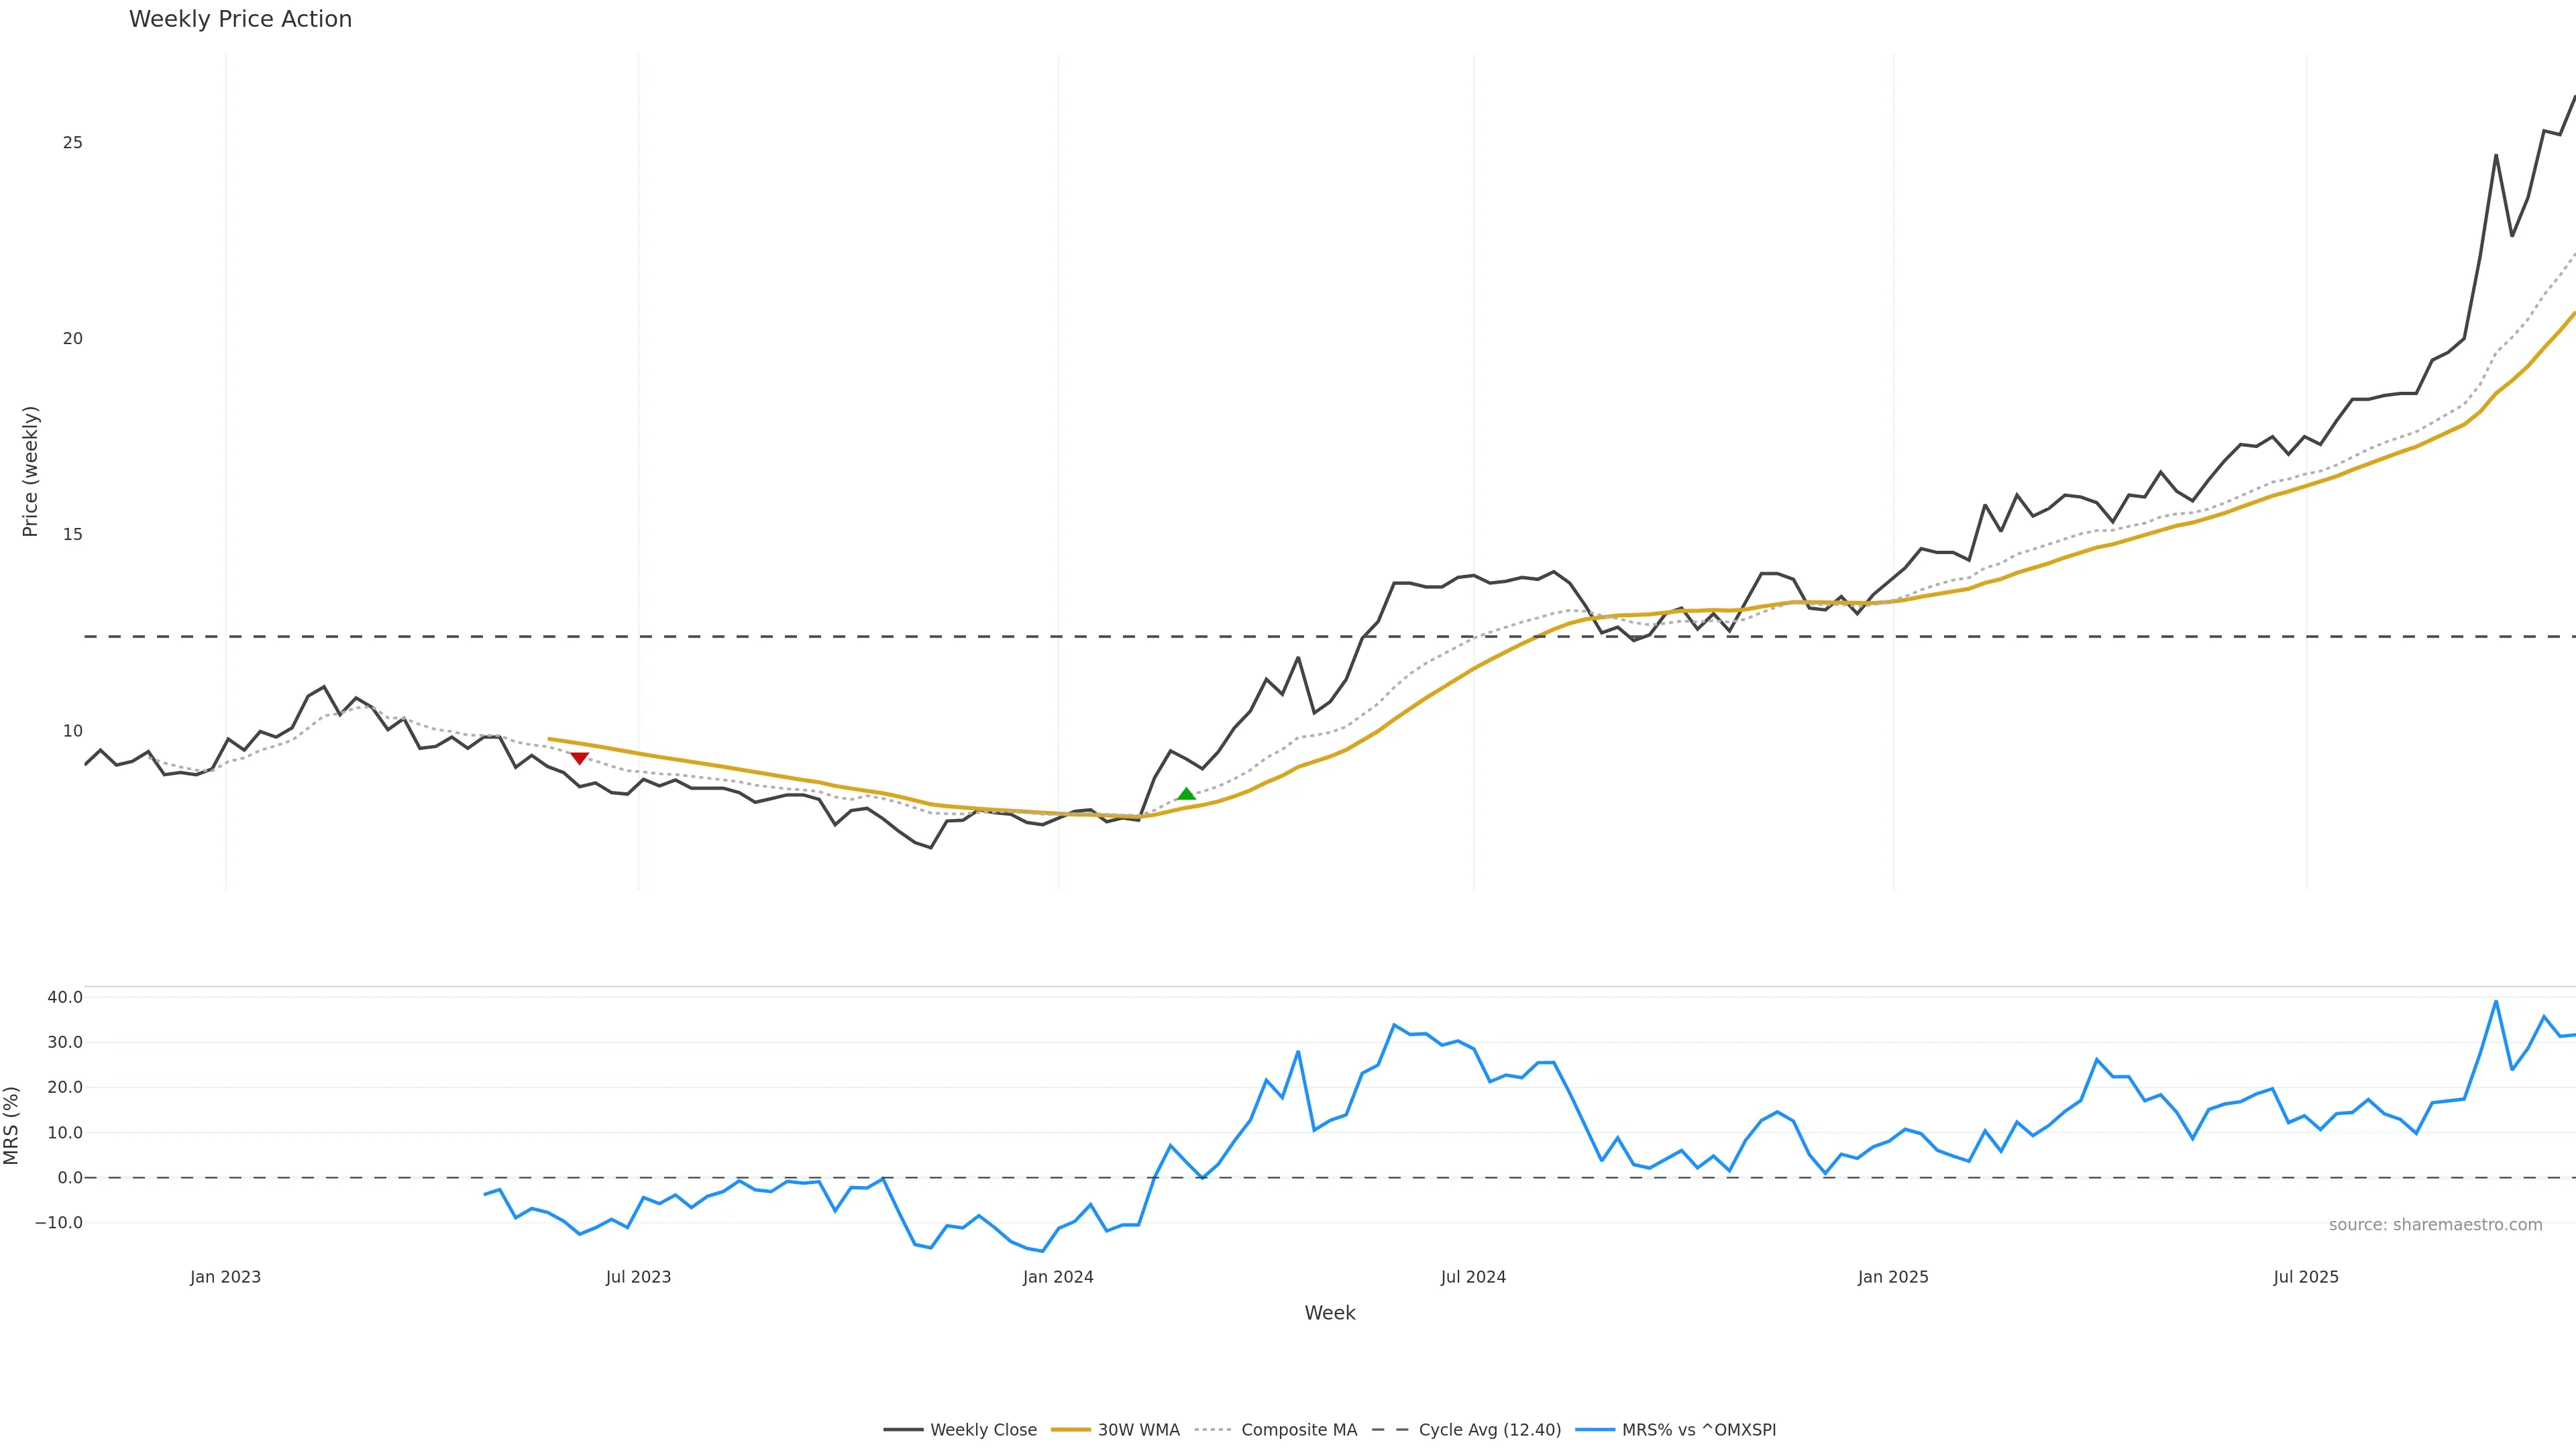The height and width of the screenshot is (1449, 2576).
Task: Click the Weekly Price Action chart title
Action: [x=240, y=19]
